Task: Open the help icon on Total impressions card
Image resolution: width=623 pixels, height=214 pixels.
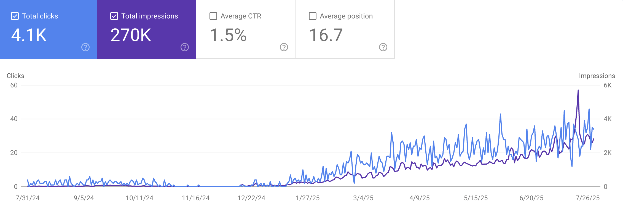Action: (x=185, y=47)
